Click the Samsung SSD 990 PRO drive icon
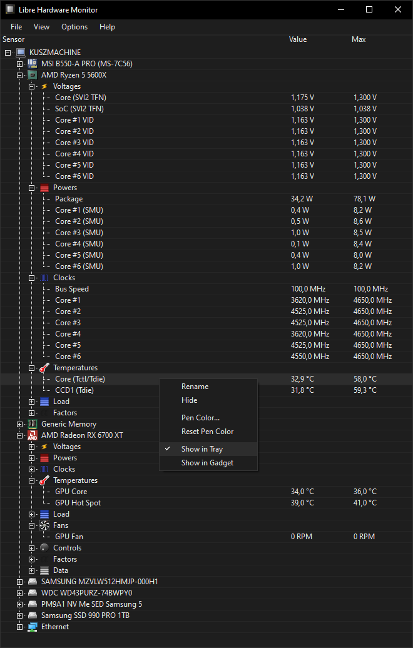This screenshot has height=648, width=413. tap(32, 615)
